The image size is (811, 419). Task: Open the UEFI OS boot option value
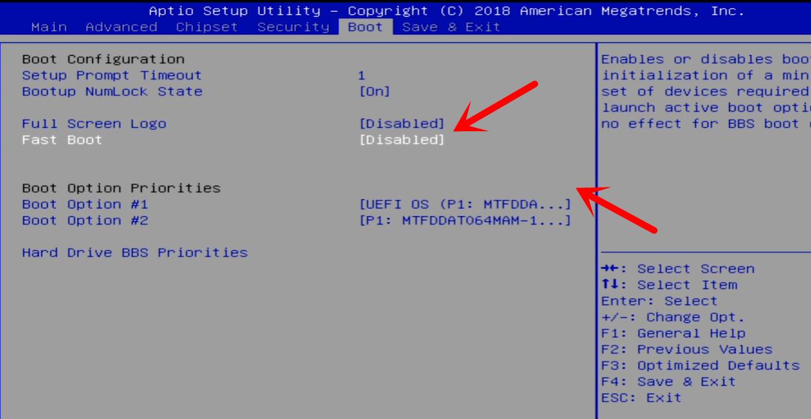click(465, 204)
